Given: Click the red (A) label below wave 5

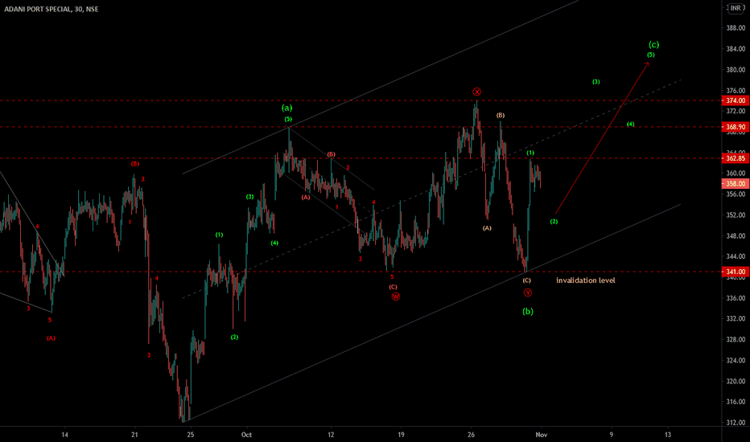Looking at the screenshot, I should coord(51,338).
